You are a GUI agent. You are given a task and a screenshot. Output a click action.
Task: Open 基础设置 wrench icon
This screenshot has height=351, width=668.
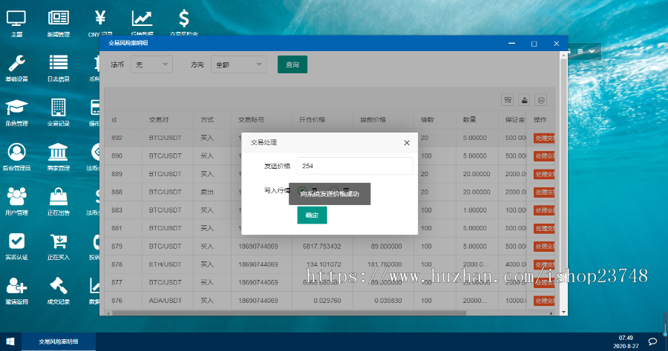(16, 68)
